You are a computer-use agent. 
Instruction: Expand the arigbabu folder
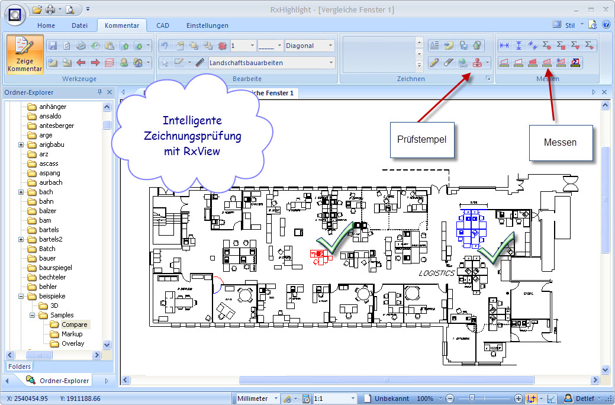click(21, 145)
